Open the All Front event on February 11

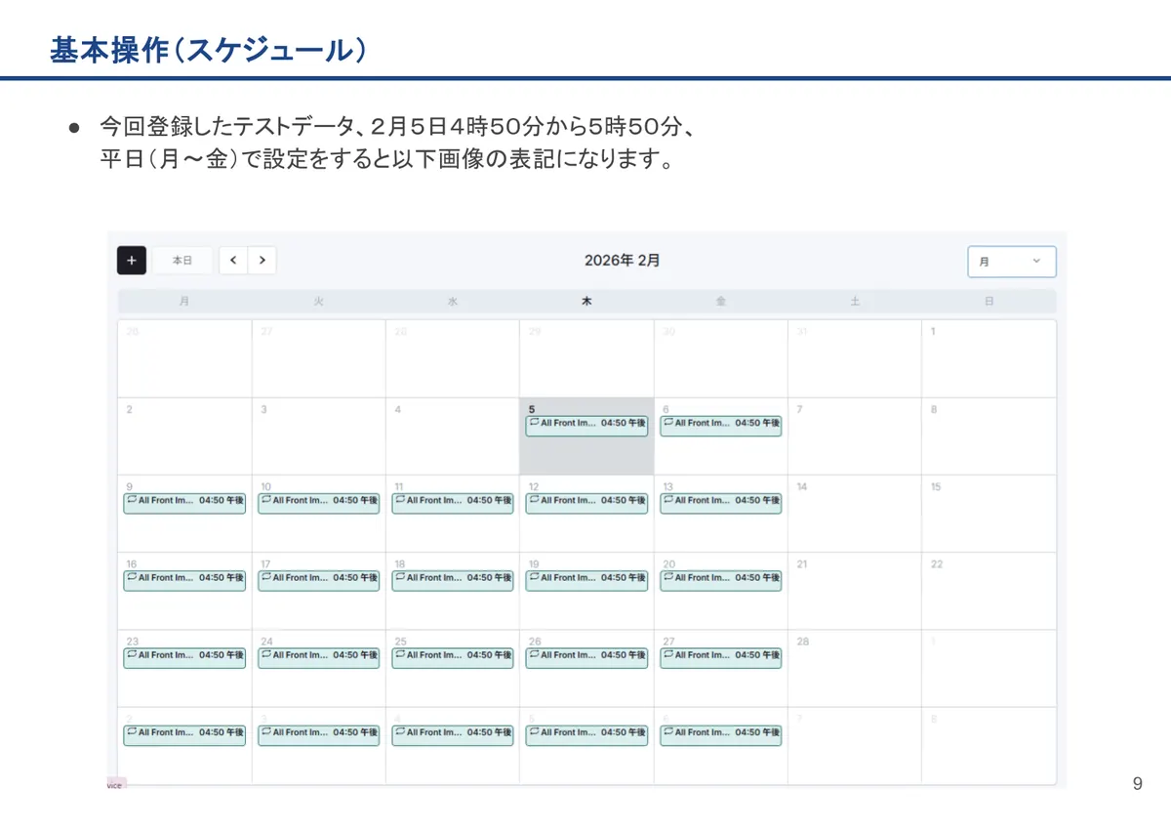tap(453, 503)
